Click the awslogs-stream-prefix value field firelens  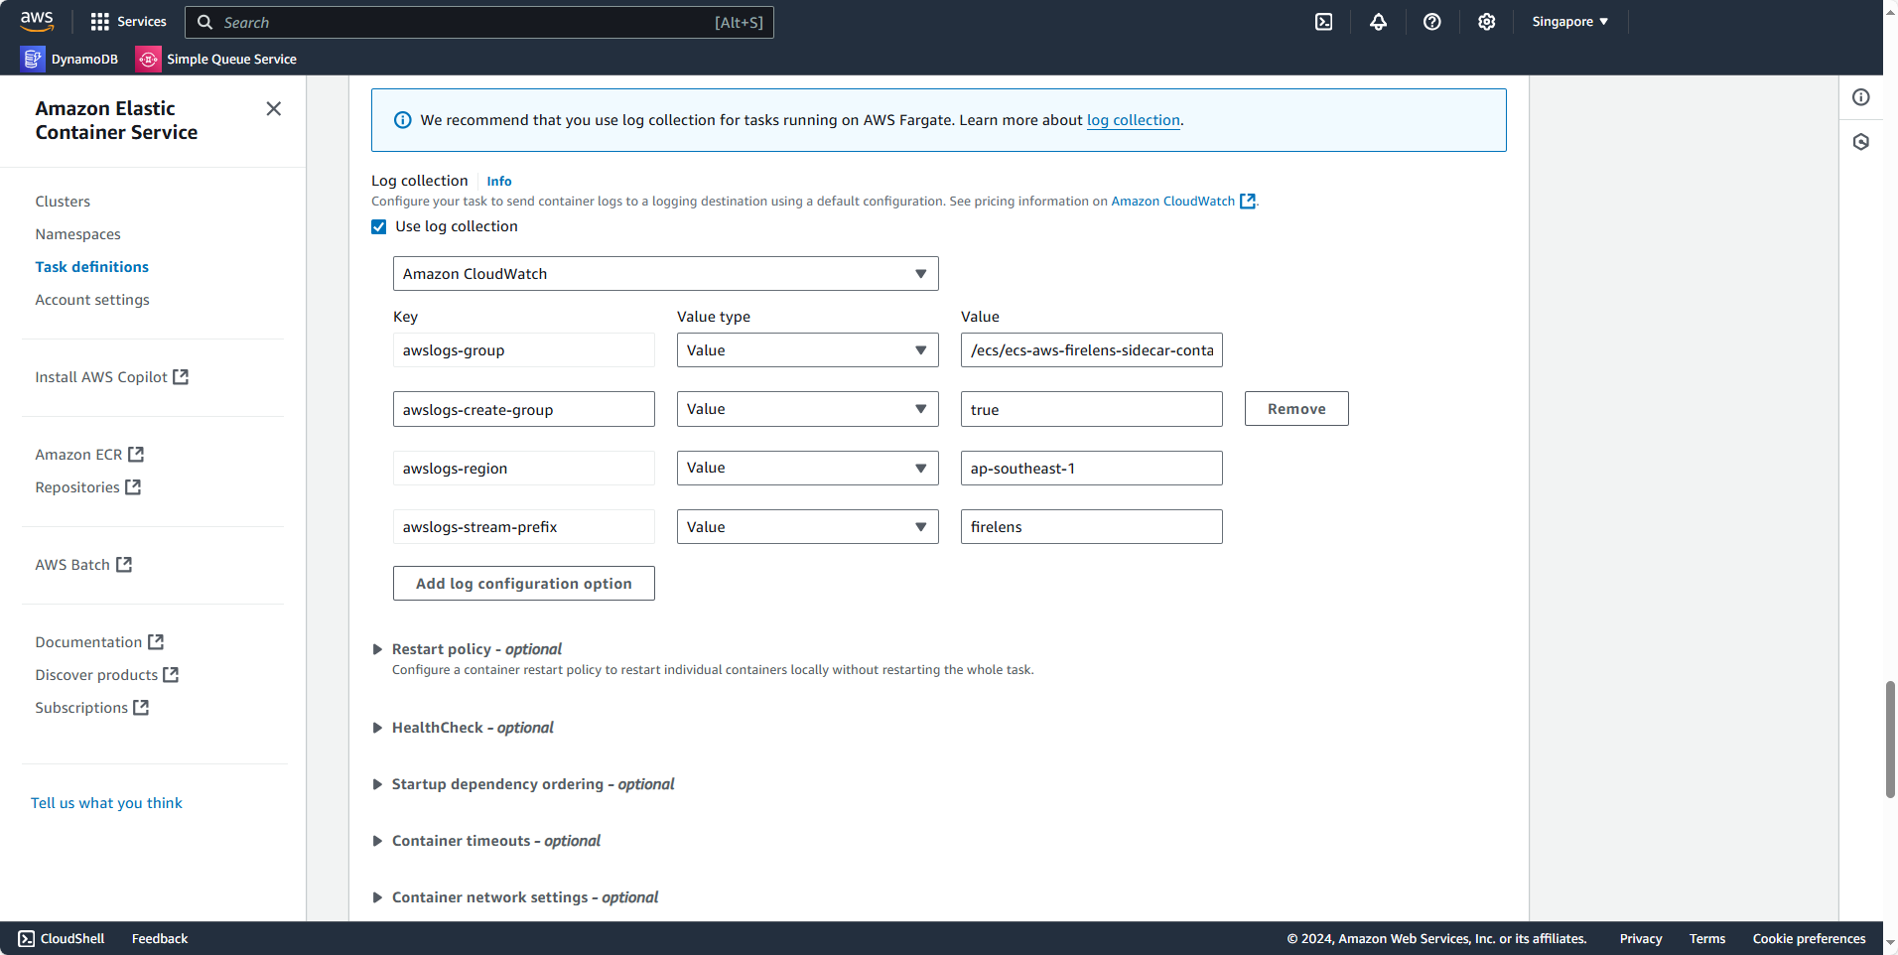pos(1092,527)
